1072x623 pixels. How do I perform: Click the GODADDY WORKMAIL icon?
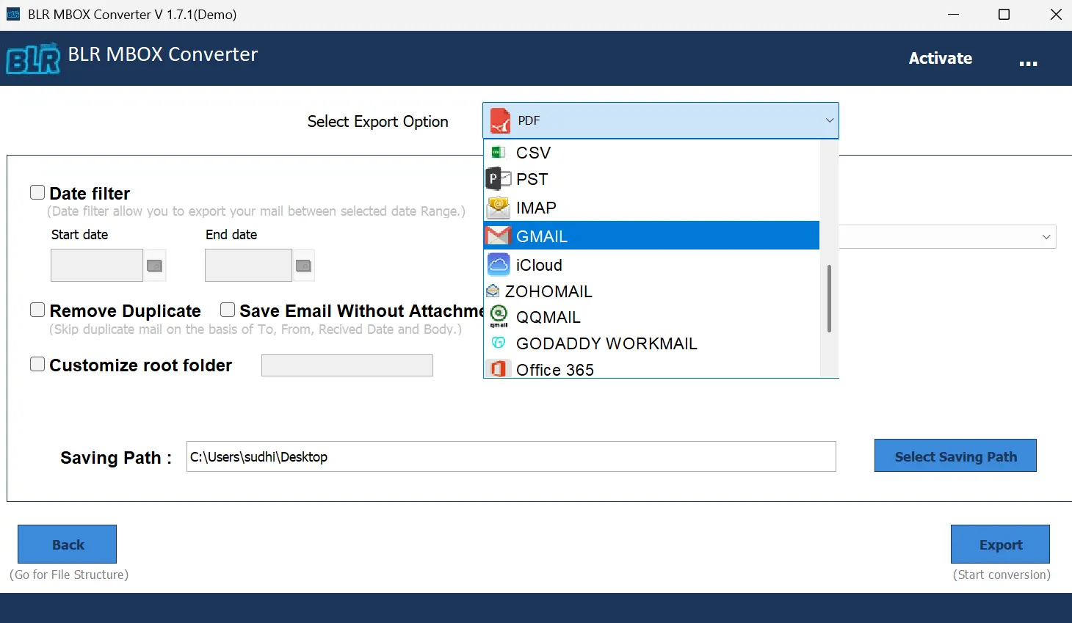click(x=499, y=343)
